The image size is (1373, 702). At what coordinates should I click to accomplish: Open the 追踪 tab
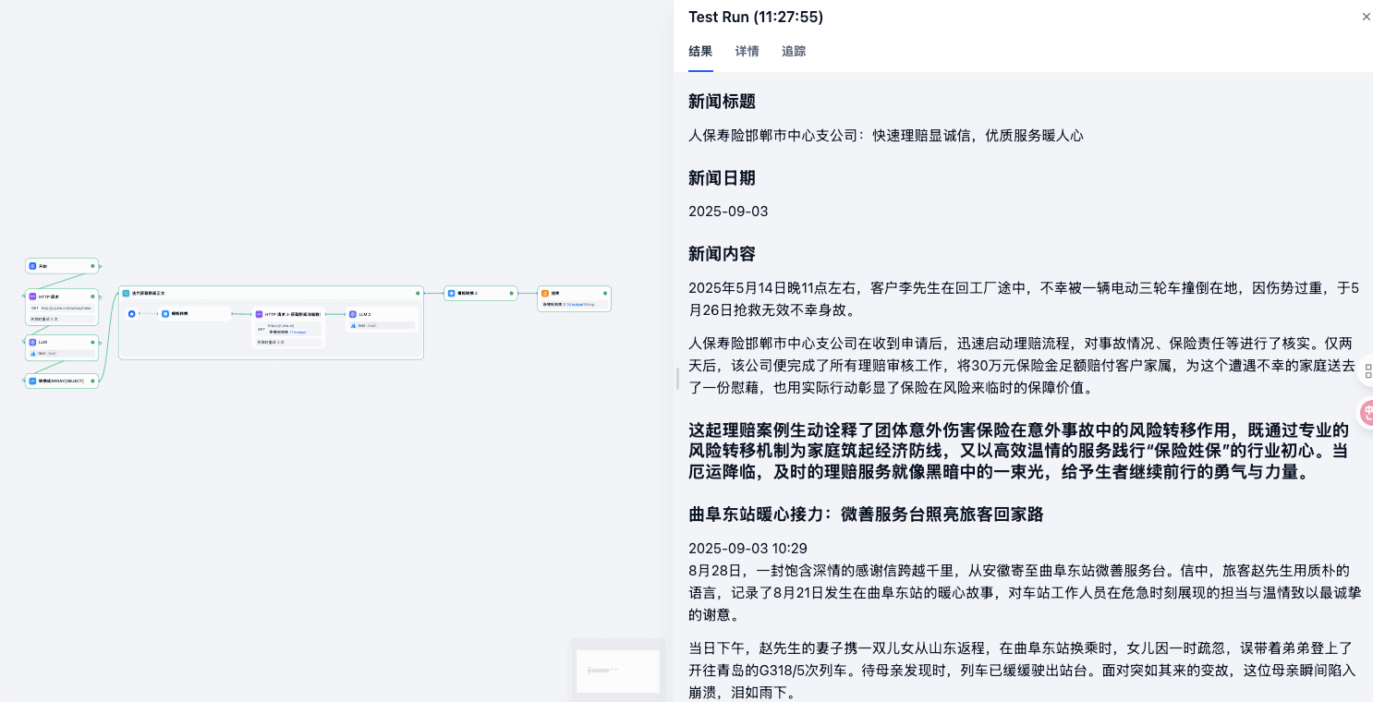[x=794, y=52]
